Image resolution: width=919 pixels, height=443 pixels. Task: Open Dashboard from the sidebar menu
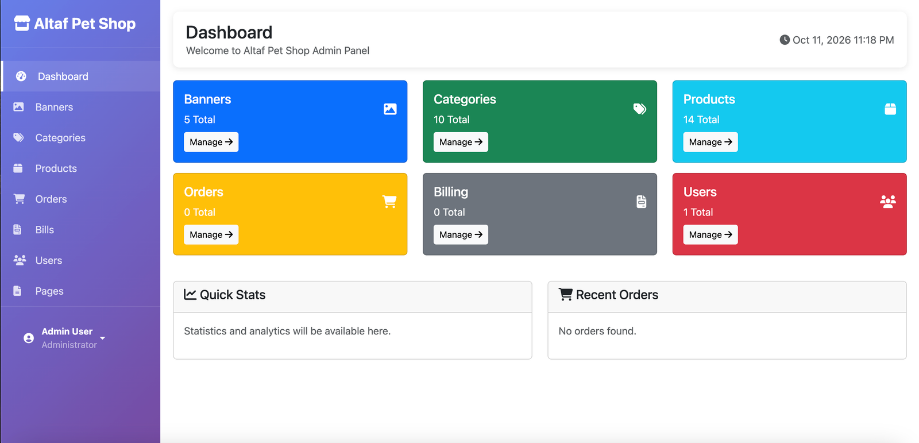pos(81,76)
